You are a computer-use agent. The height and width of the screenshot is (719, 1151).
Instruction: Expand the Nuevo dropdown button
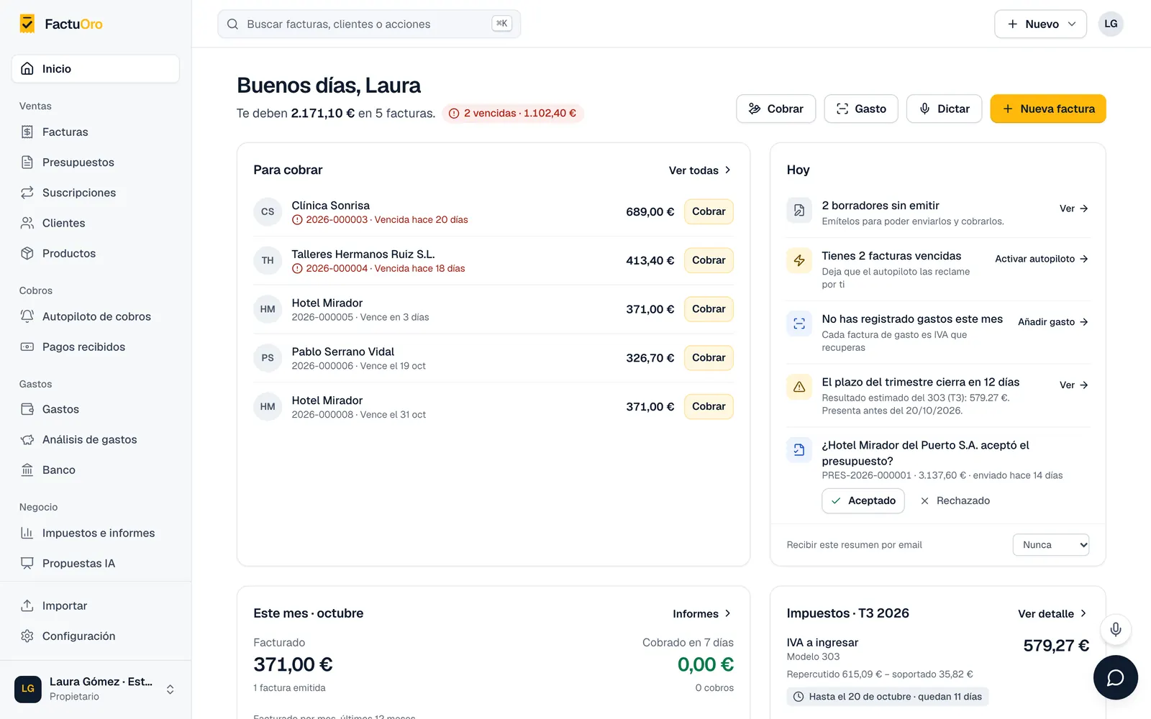point(1040,24)
